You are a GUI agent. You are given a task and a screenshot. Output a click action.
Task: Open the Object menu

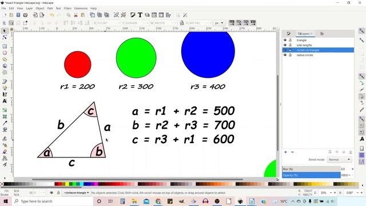pos(40,8)
